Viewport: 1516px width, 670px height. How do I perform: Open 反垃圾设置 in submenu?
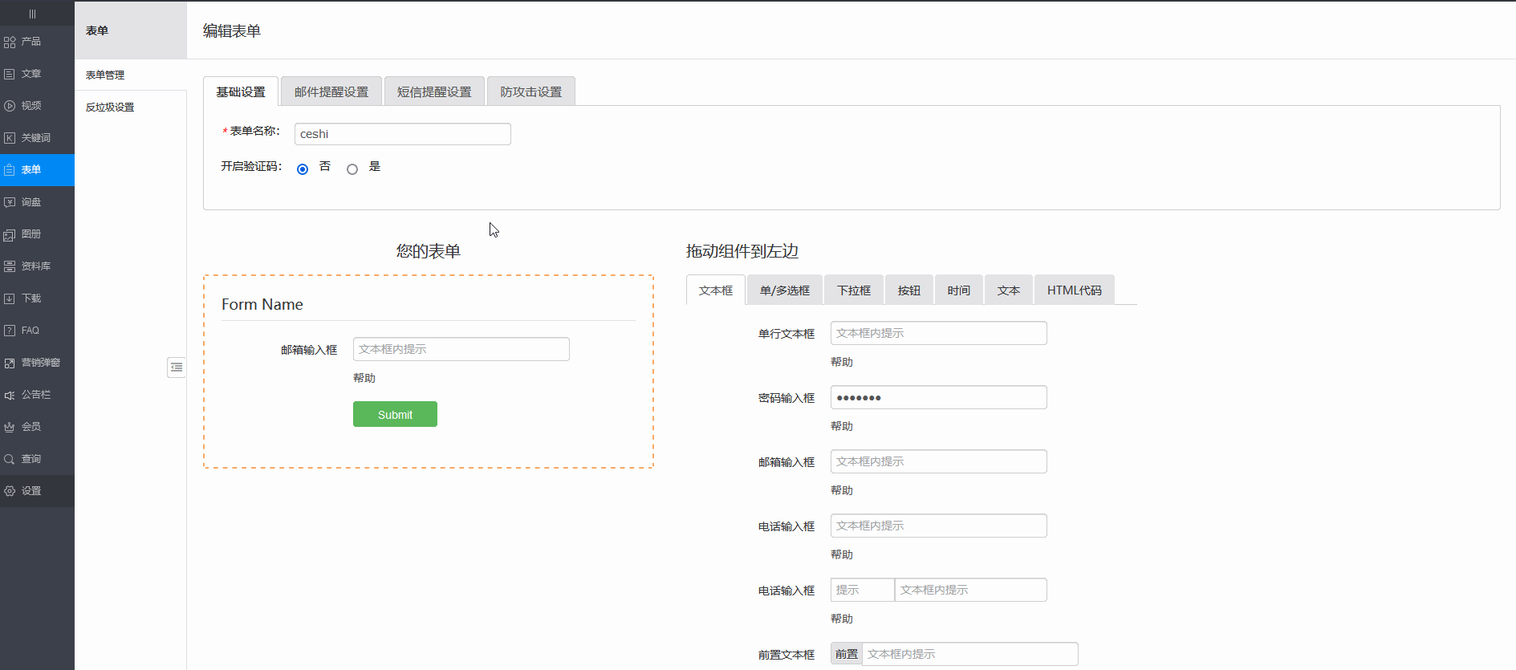point(110,108)
